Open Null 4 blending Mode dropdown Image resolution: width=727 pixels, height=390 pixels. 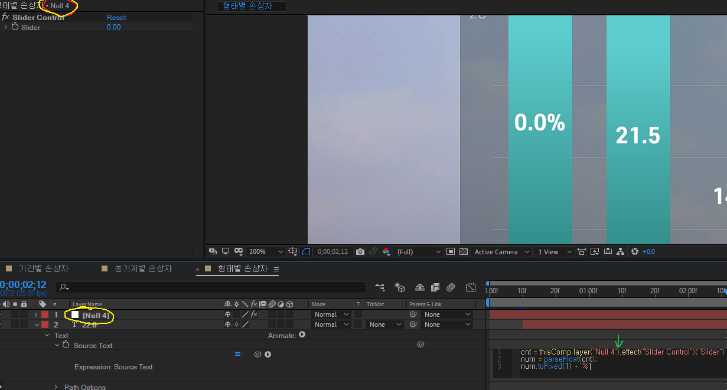coord(331,315)
